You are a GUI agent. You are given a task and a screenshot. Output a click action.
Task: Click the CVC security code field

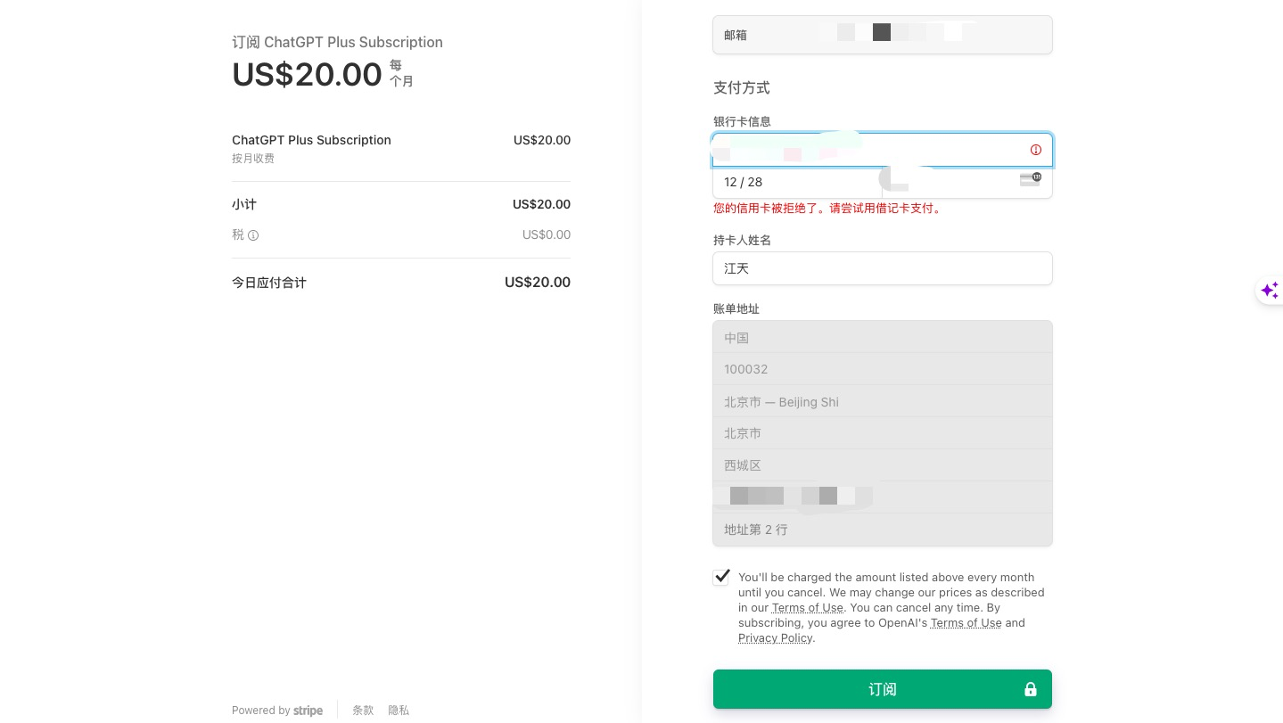pos(967,182)
